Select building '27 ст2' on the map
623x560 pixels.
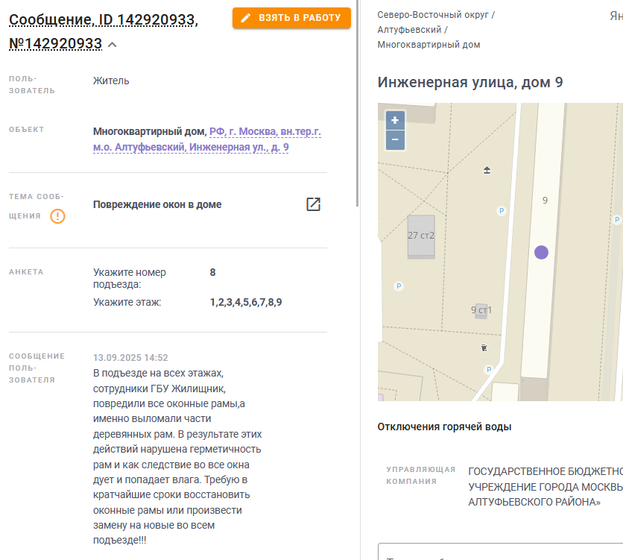tap(421, 236)
